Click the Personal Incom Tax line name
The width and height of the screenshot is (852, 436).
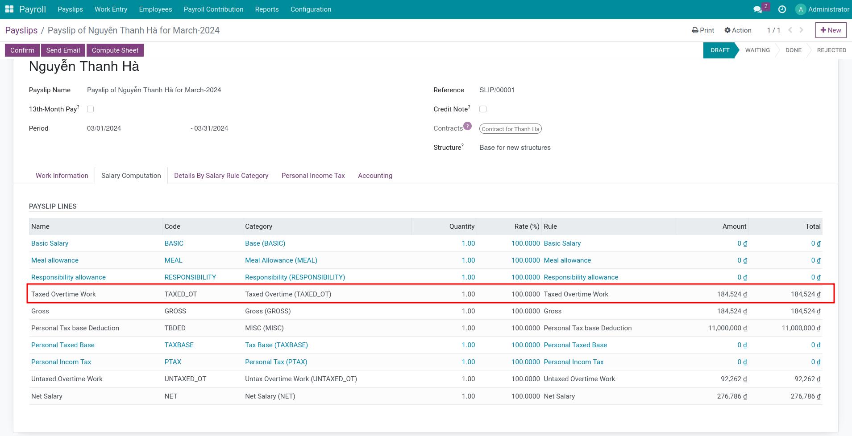click(61, 362)
